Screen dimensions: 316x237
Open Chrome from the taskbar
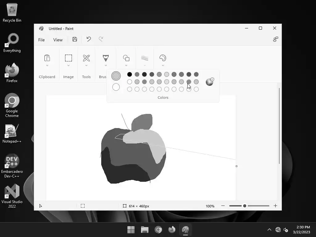coord(158,230)
